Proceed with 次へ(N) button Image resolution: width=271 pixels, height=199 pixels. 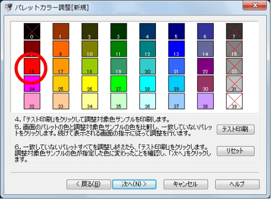[x=134, y=184]
